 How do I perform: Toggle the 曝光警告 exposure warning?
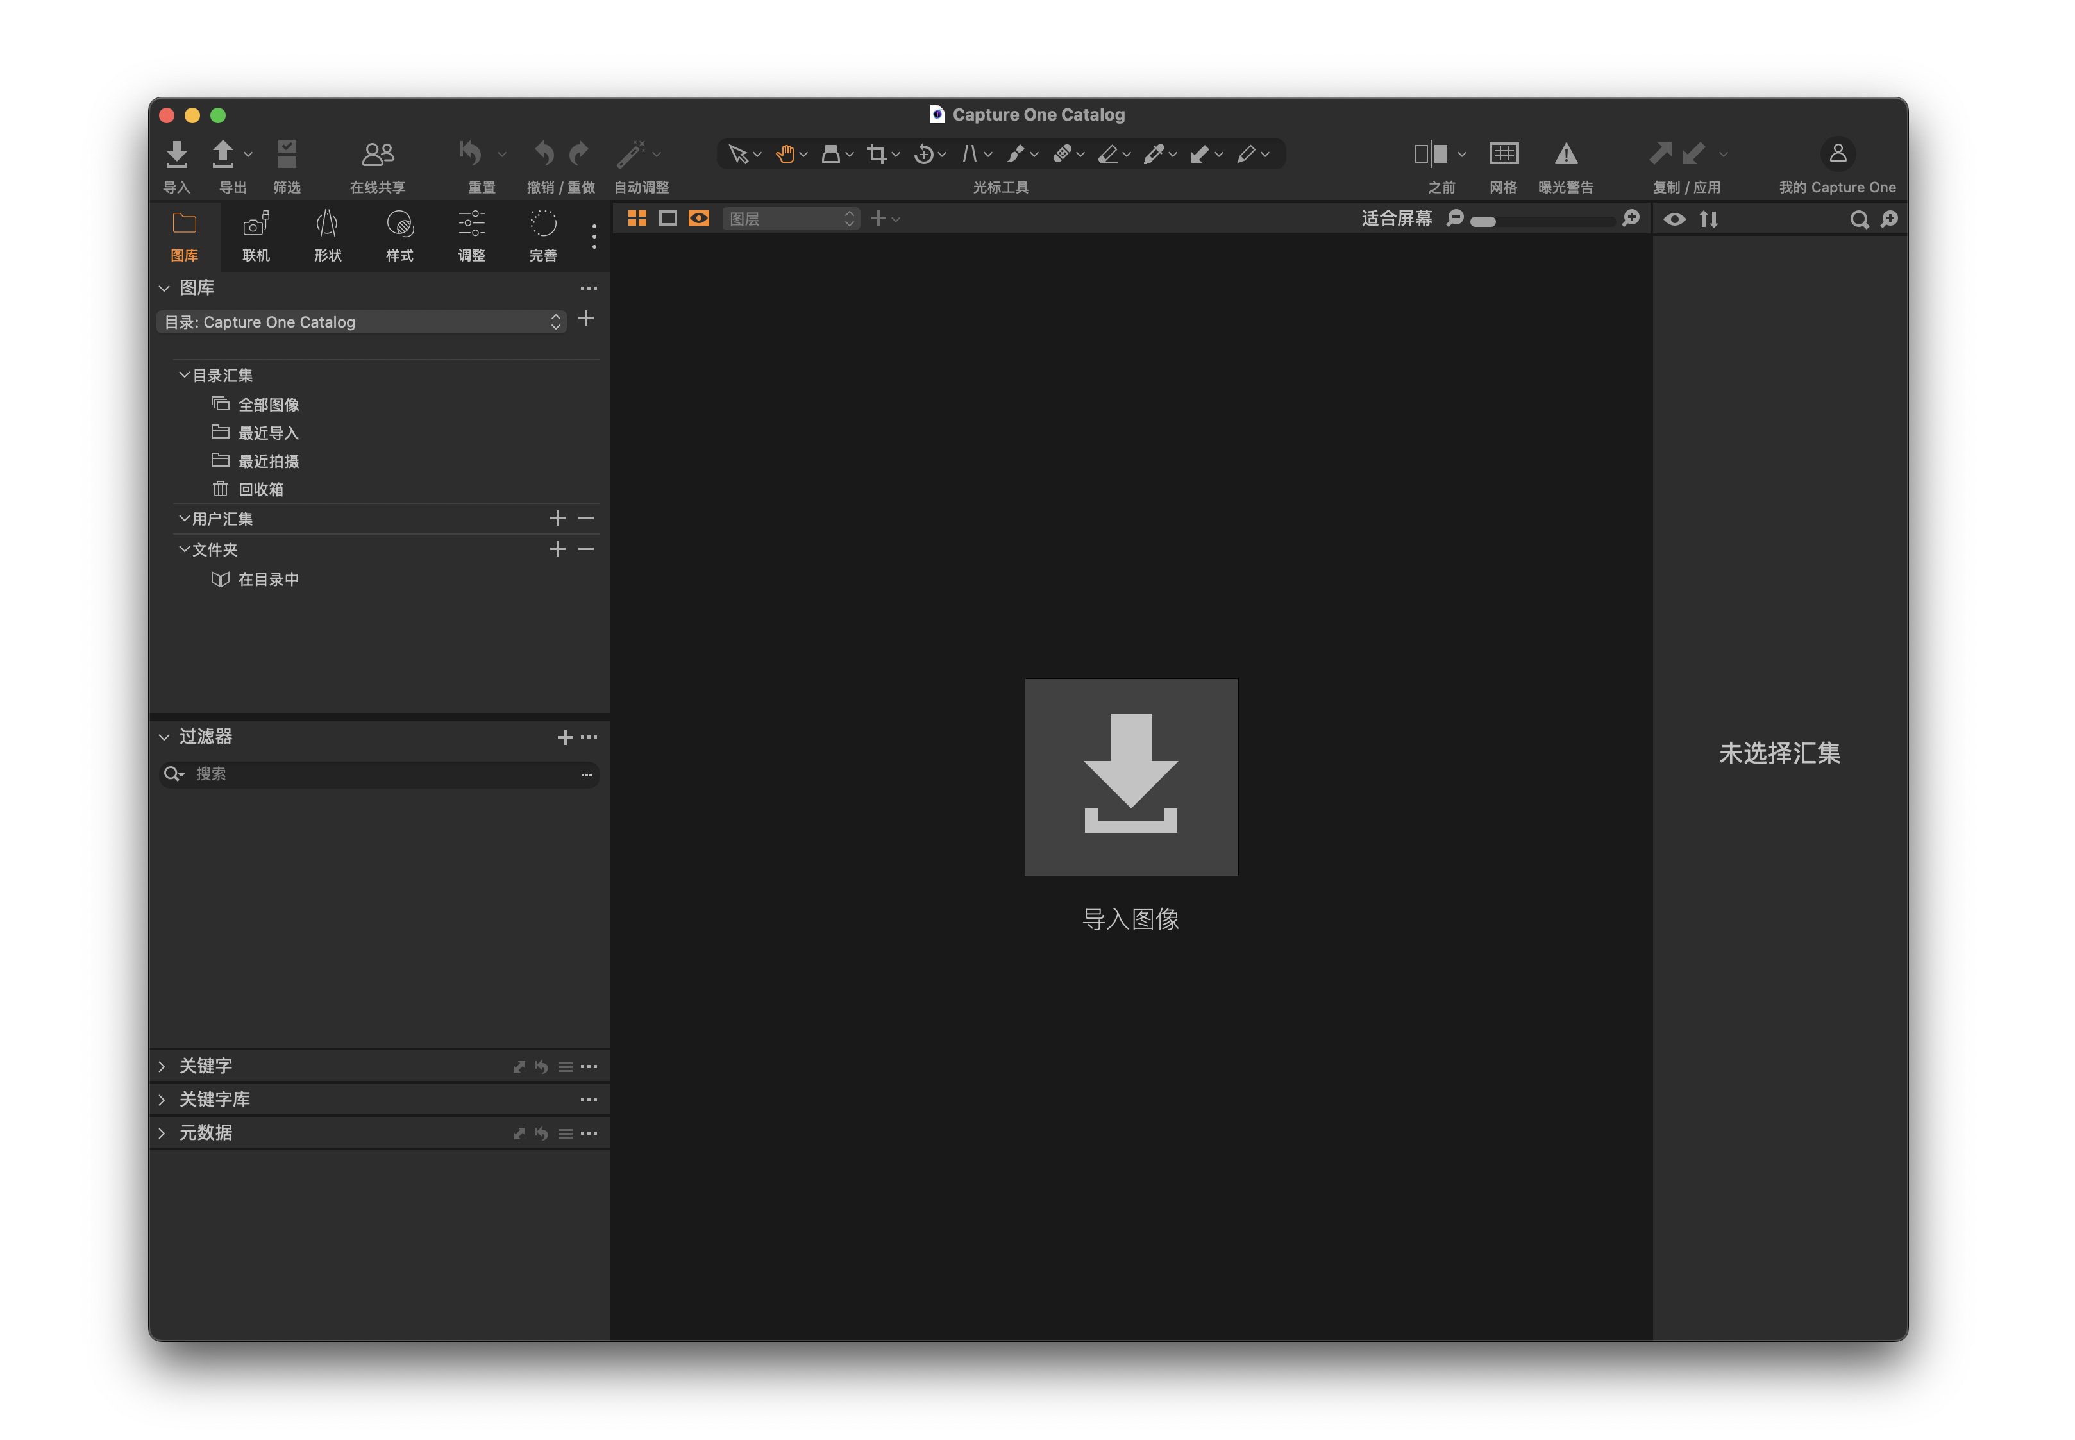tap(1565, 155)
